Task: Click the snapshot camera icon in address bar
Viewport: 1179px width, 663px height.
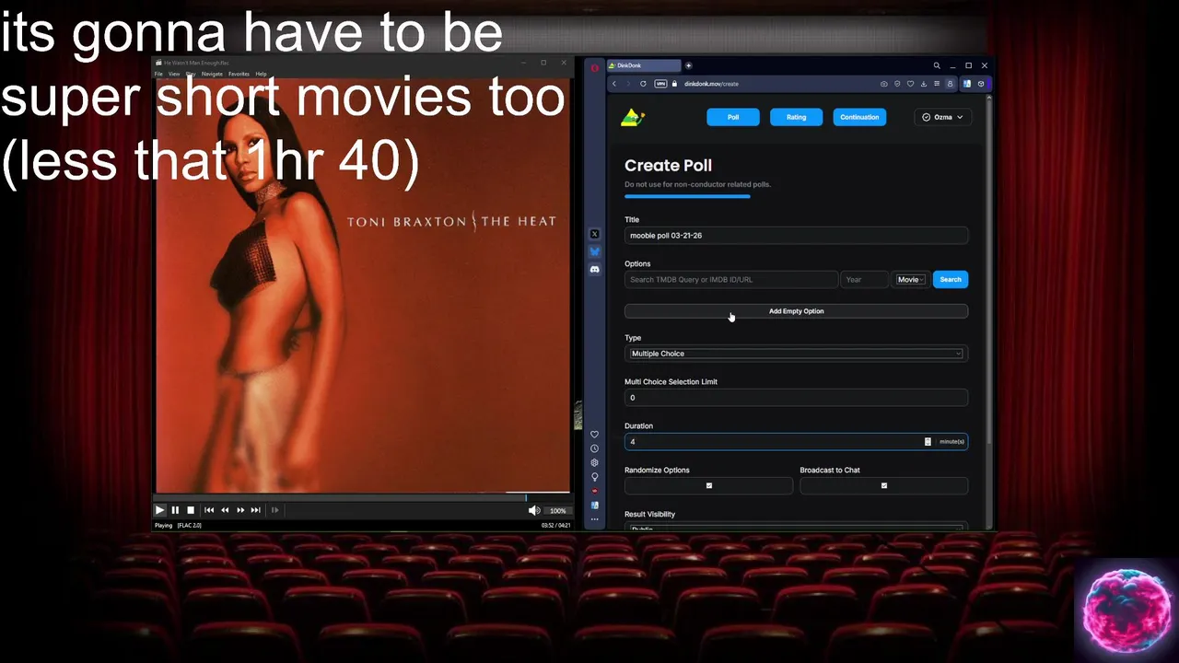Action: 883,84
